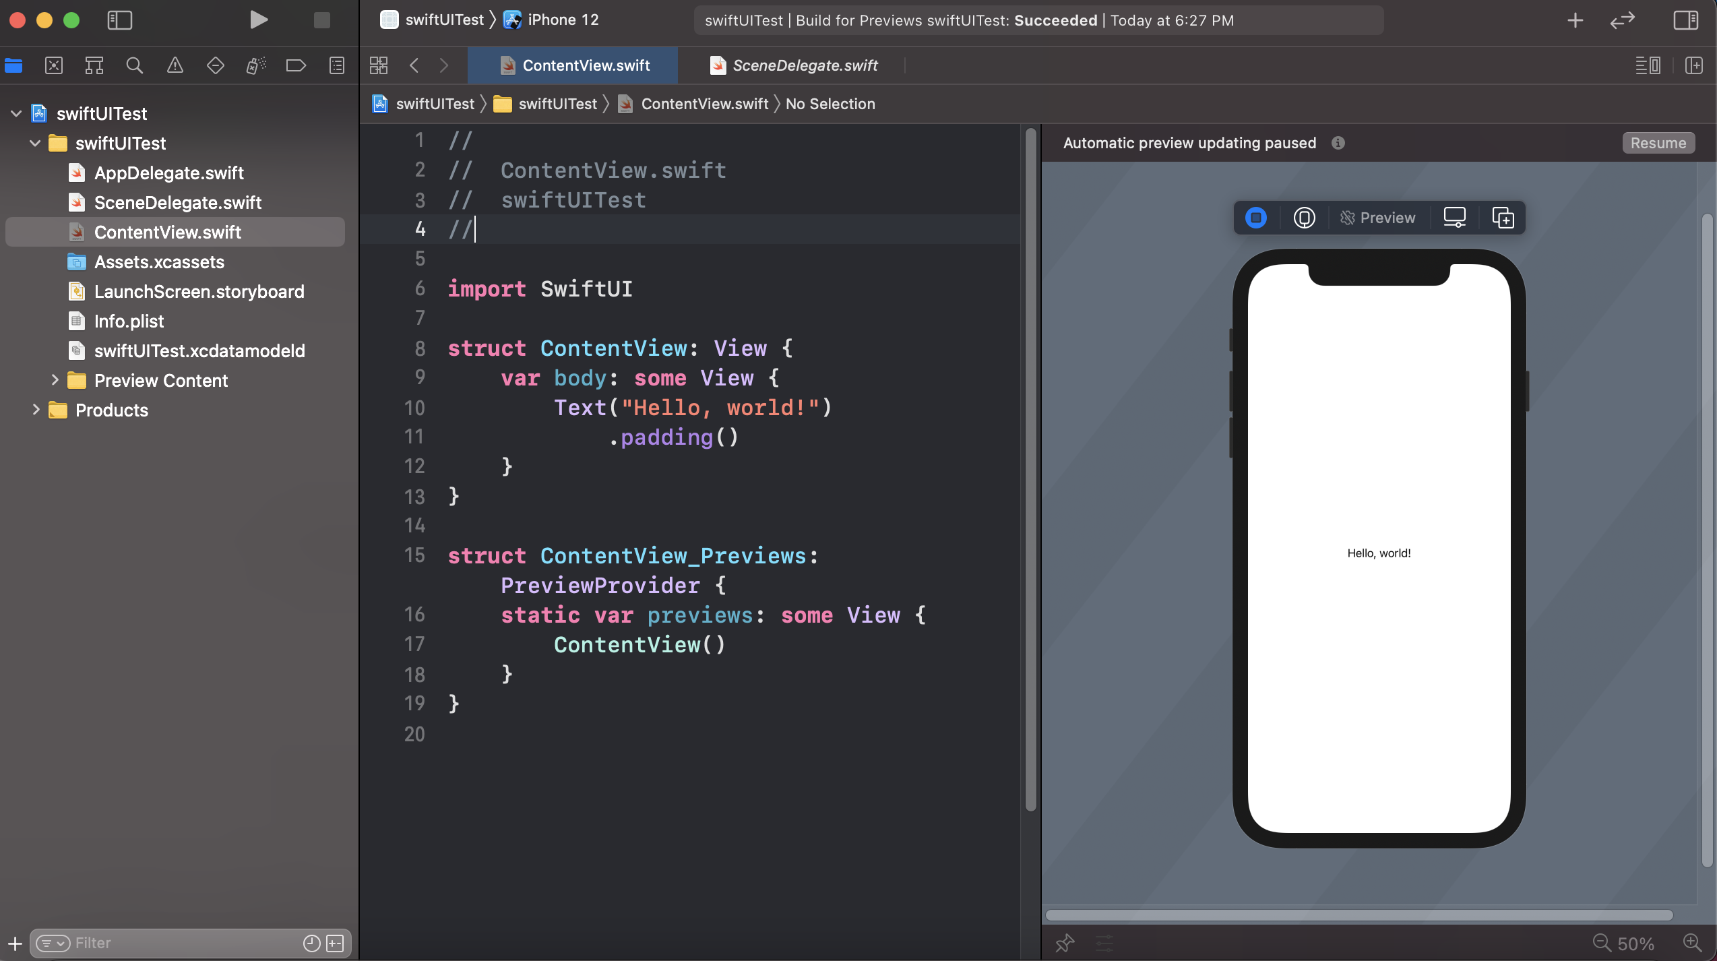The image size is (1717, 961).
Task: Choose the iPhone 12 run destination
Action: 551,20
